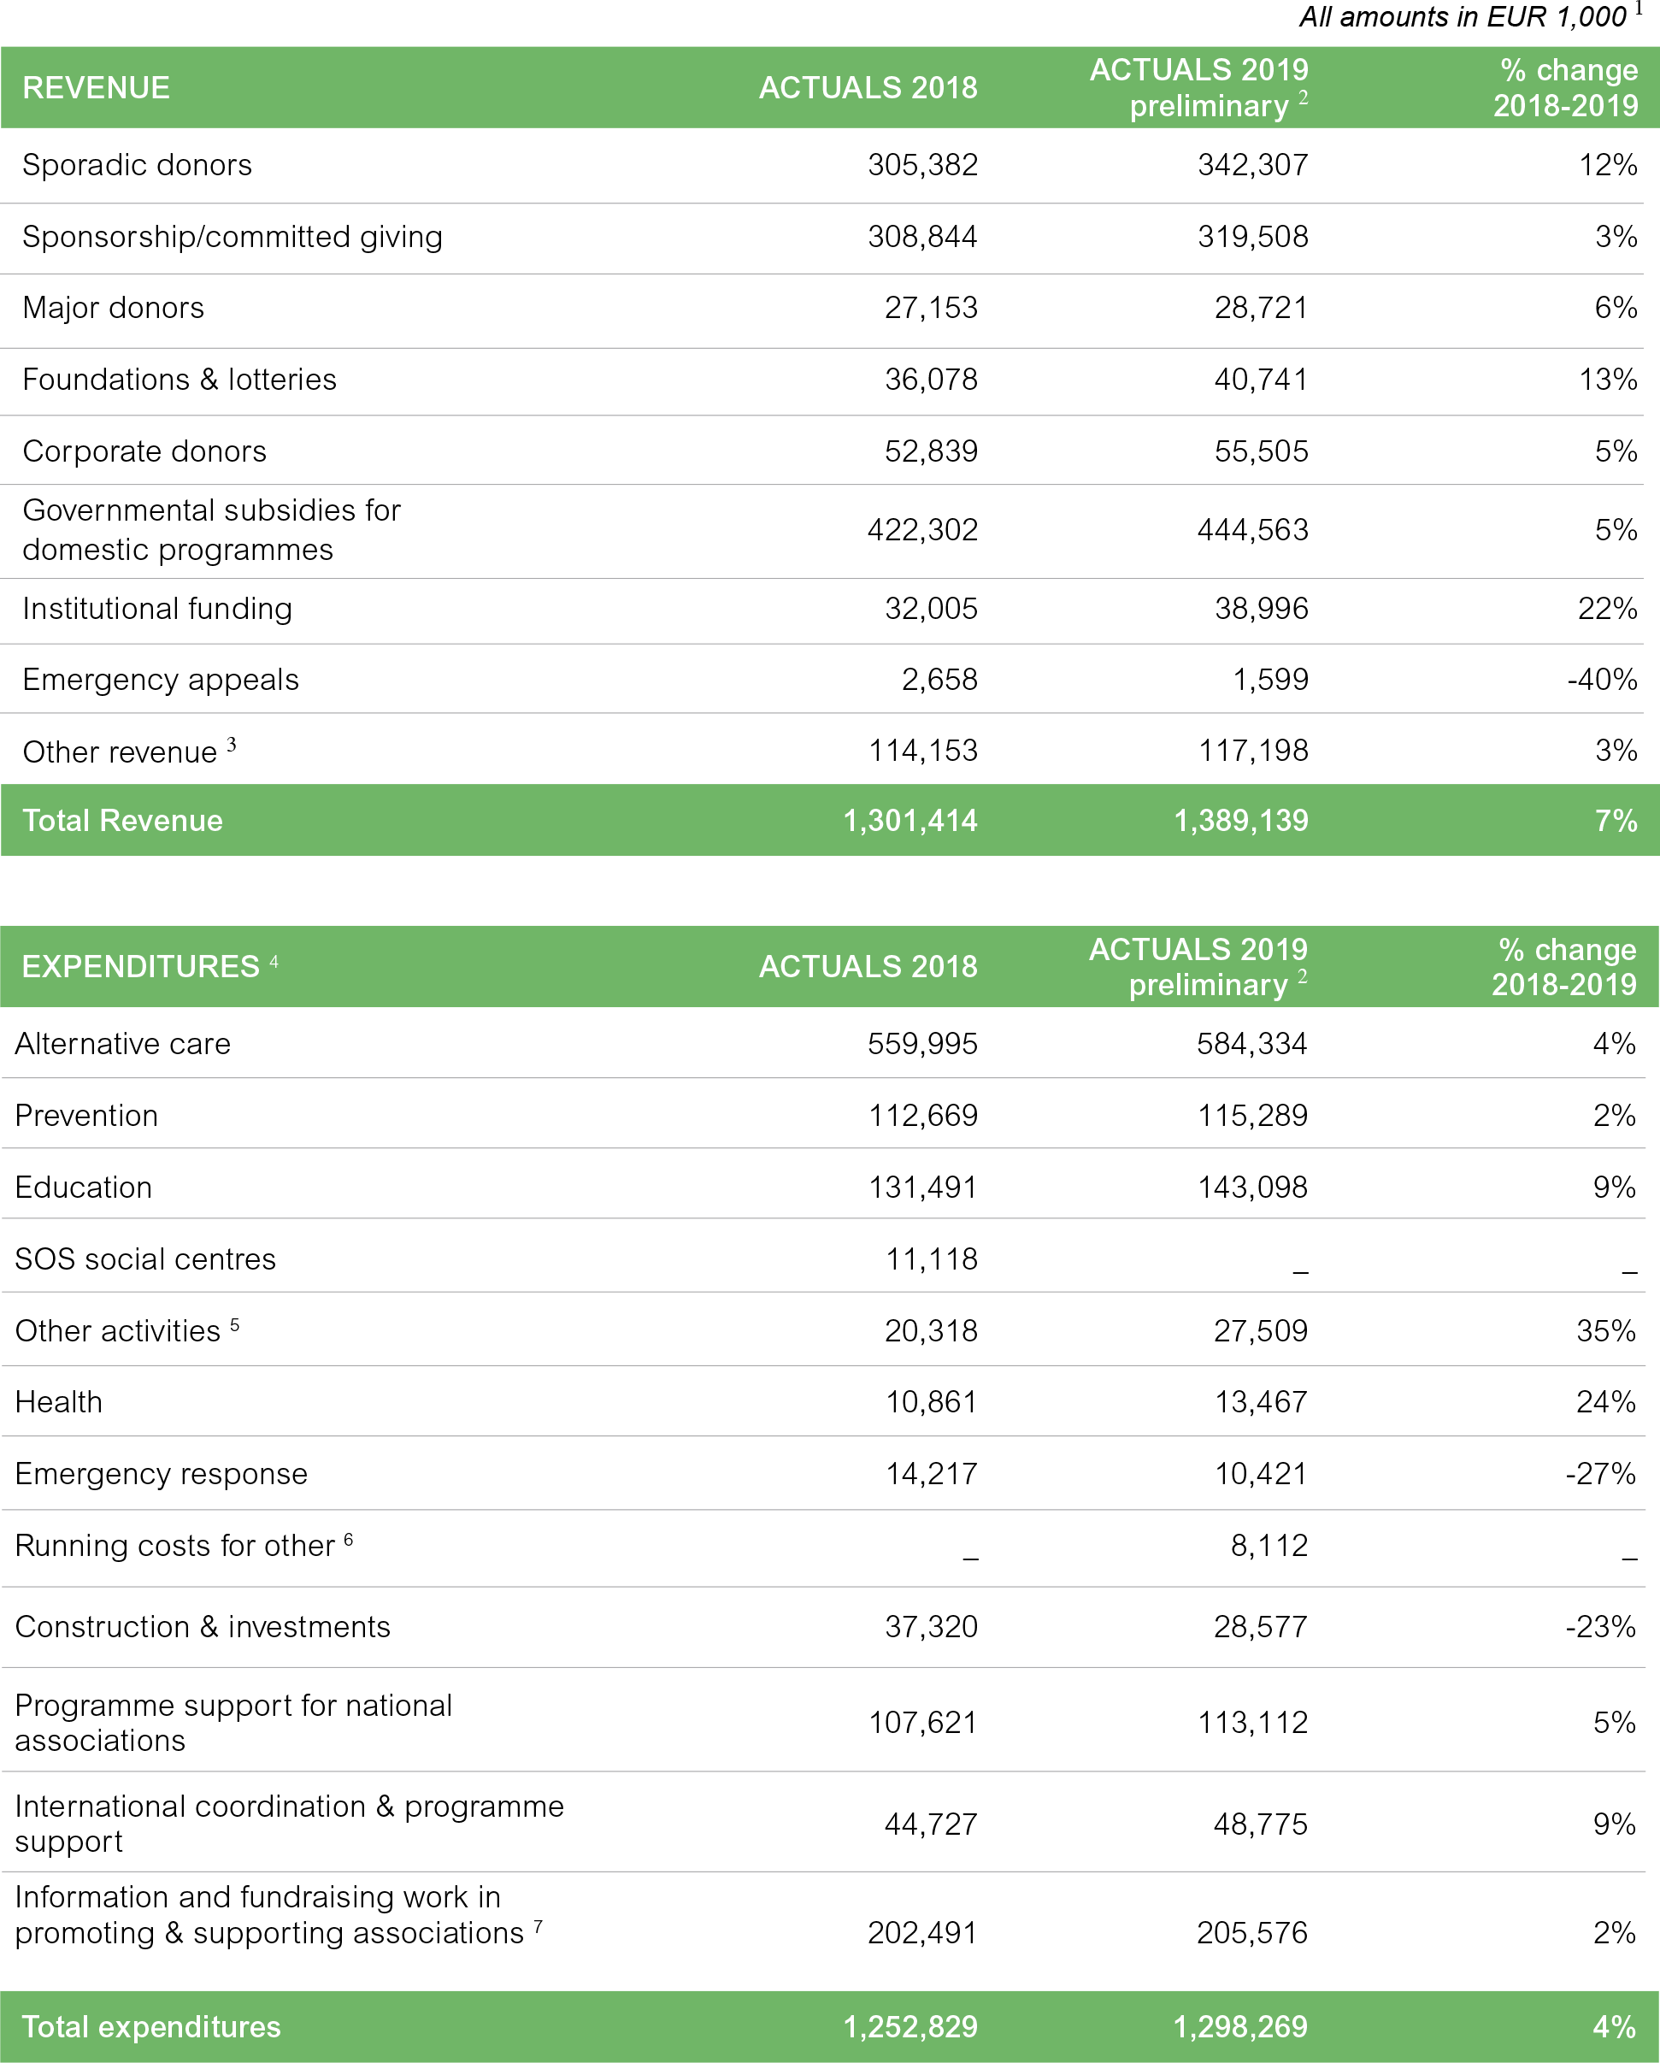The width and height of the screenshot is (1660, 2063).
Task: Click the EXPENDITURES table header label
Action: tap(141, 966)
